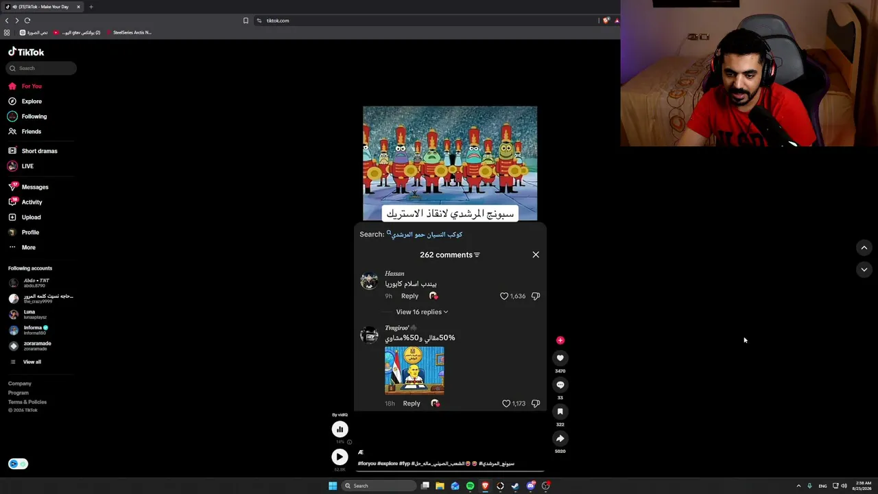
Task: Go to your Profile page
Action: point(24,233)
